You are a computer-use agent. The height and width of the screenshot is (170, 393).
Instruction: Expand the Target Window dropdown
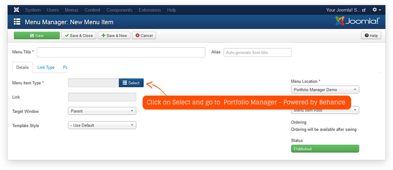click(102, 111)
